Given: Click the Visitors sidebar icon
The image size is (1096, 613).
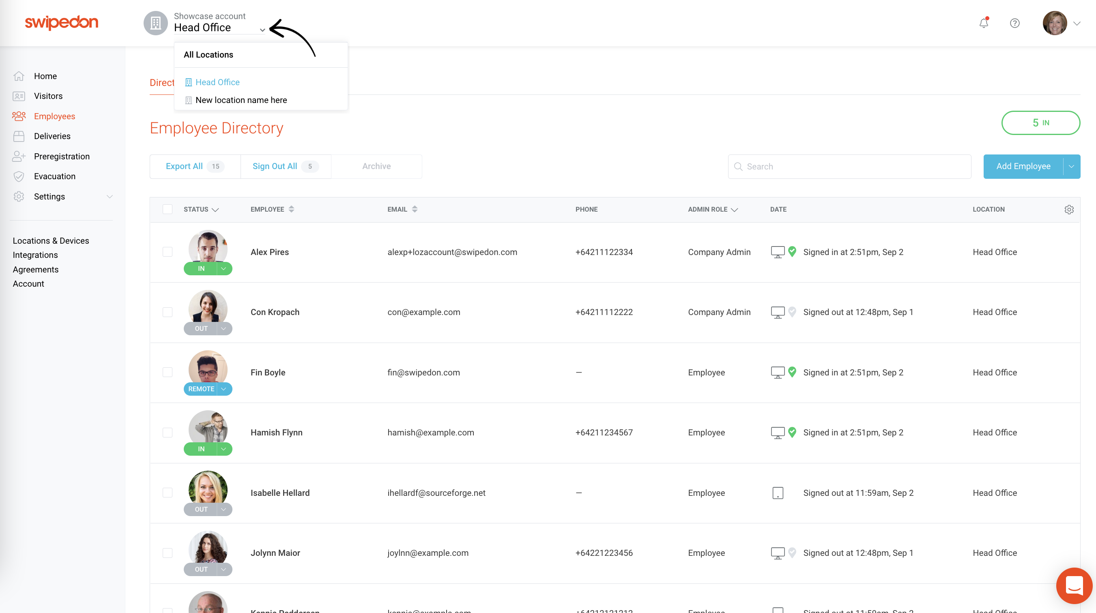Looking at the screenshot, I should pos(19,96).
